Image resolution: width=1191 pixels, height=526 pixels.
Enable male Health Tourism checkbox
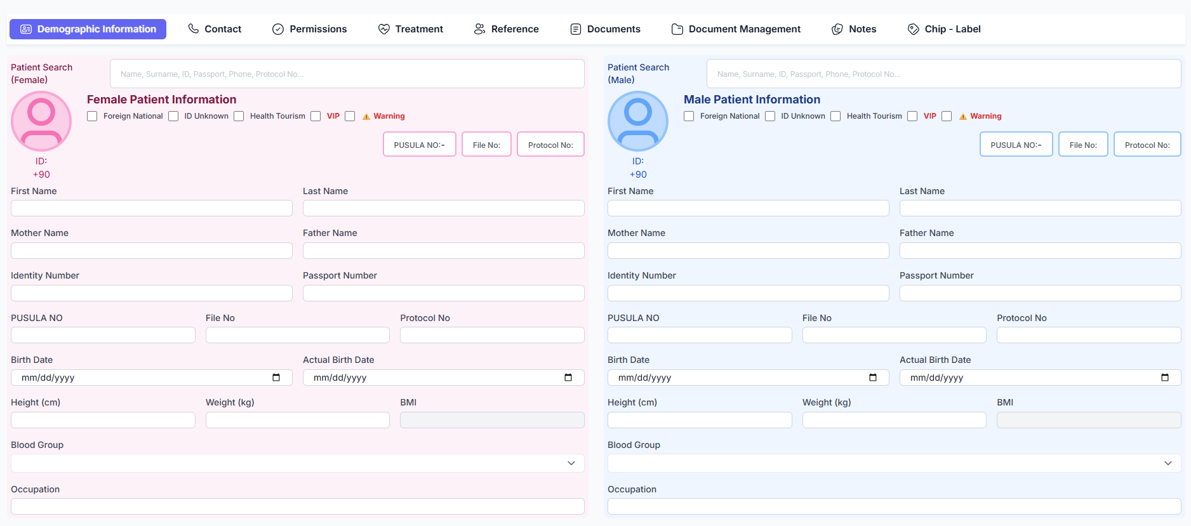pos(835,116)
